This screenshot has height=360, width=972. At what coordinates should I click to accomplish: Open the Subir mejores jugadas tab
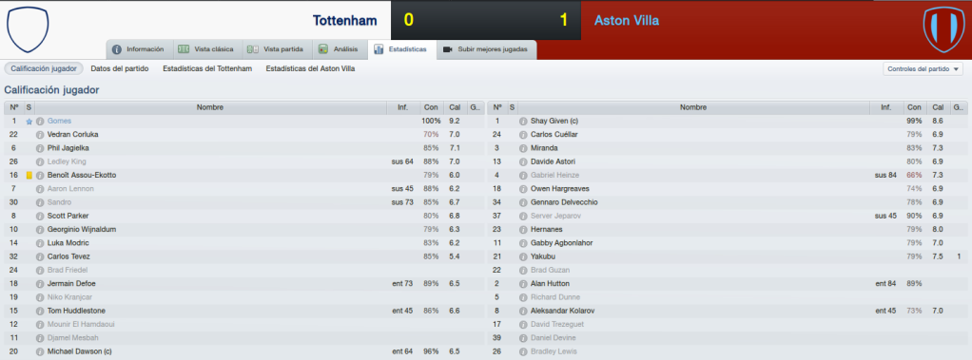tap(487, 49)
